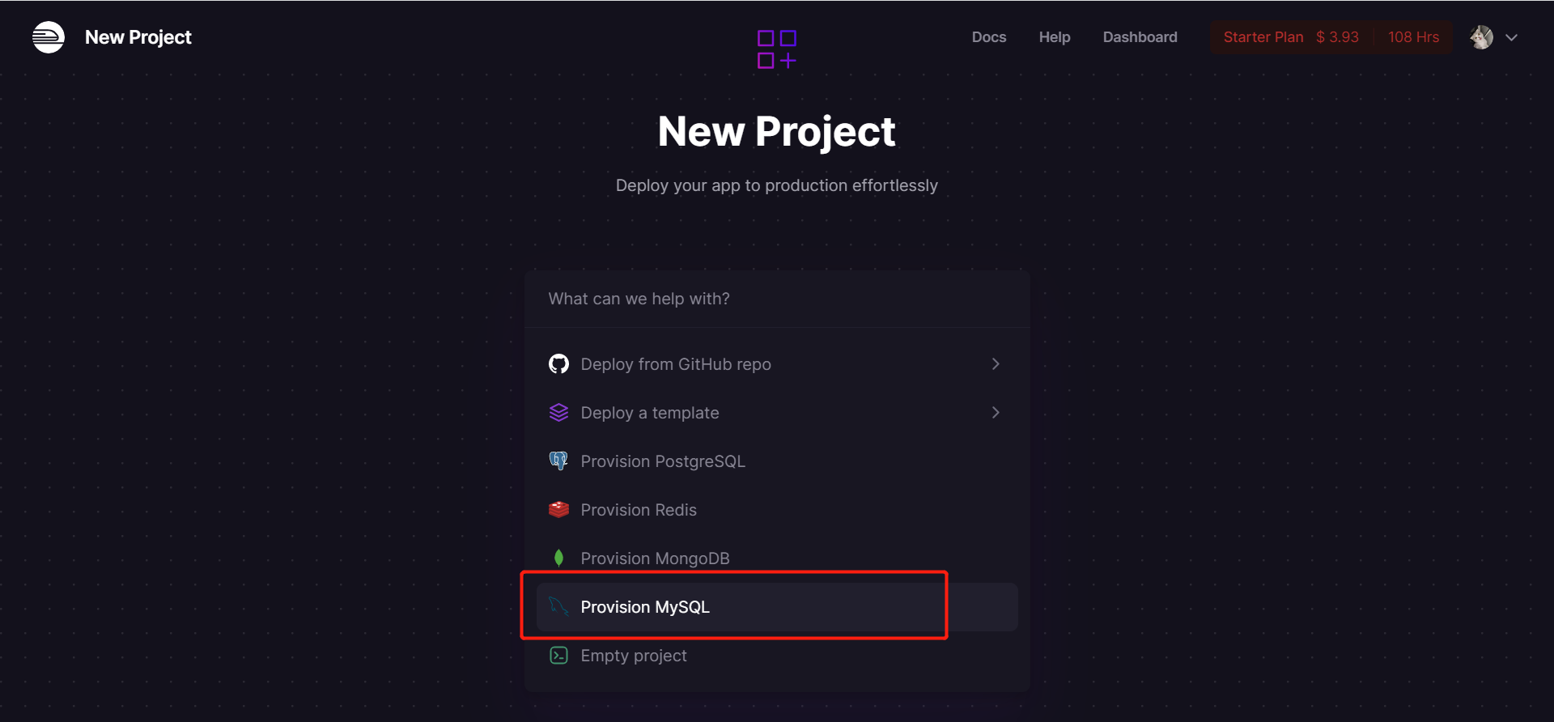Open the Docs page
The width and height of the screenshot is (1554, 722).
[x=988, y=37]
